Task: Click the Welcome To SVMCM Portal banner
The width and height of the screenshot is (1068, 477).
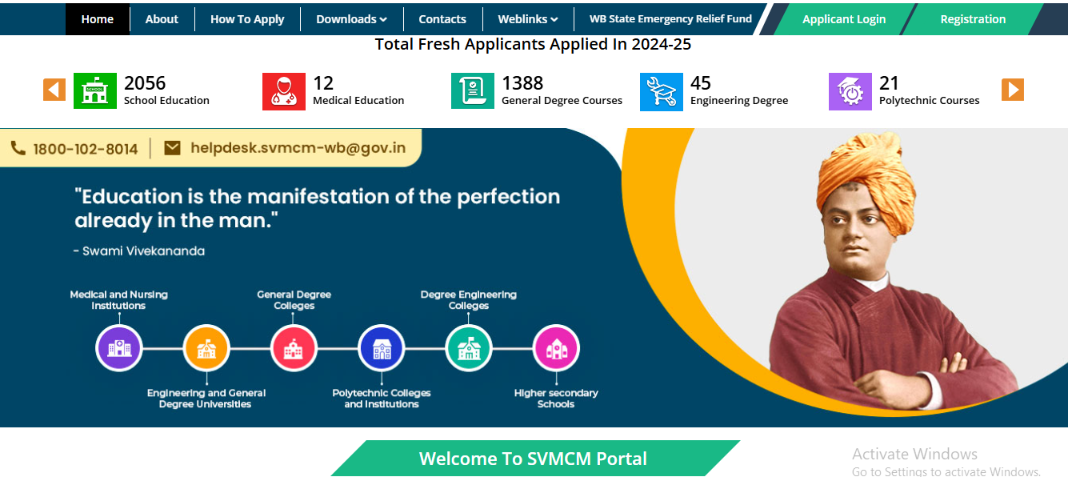Action: point(534,459)
